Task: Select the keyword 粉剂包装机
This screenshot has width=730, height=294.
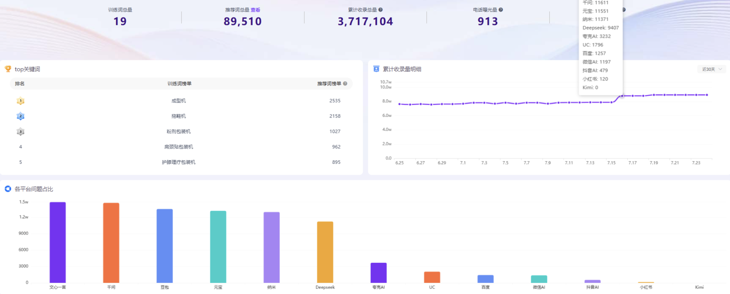Action: pos(179,132)
